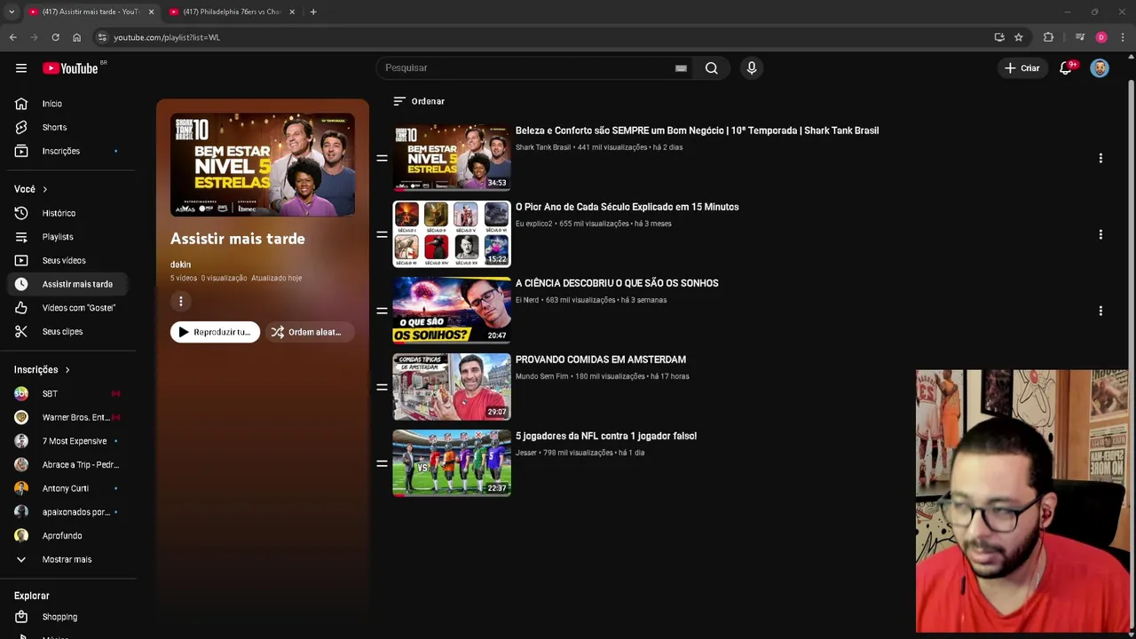Open options menu for Pior Ano video
The width and height of the screenshot is (1136, 639).
pos(1100,234)
